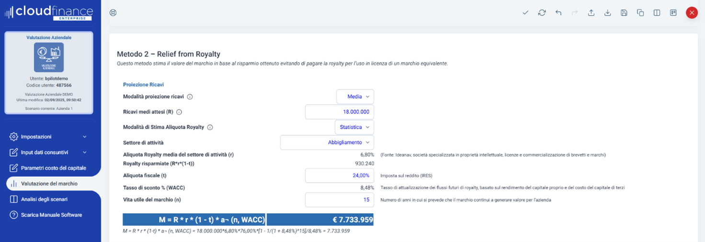Screen dimensions: 705x242
Task: Click info icon beside Modalità proiezione ricavi
Action: click(x=190, y=97)
